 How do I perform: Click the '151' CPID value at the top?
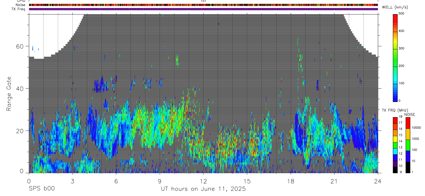[204, 1]
